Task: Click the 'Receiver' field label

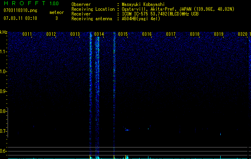Action: (x=81, y=14)
